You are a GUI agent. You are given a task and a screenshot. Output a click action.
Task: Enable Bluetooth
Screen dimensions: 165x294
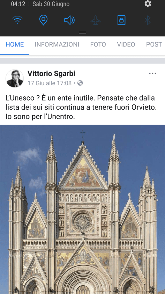point(148,20)
